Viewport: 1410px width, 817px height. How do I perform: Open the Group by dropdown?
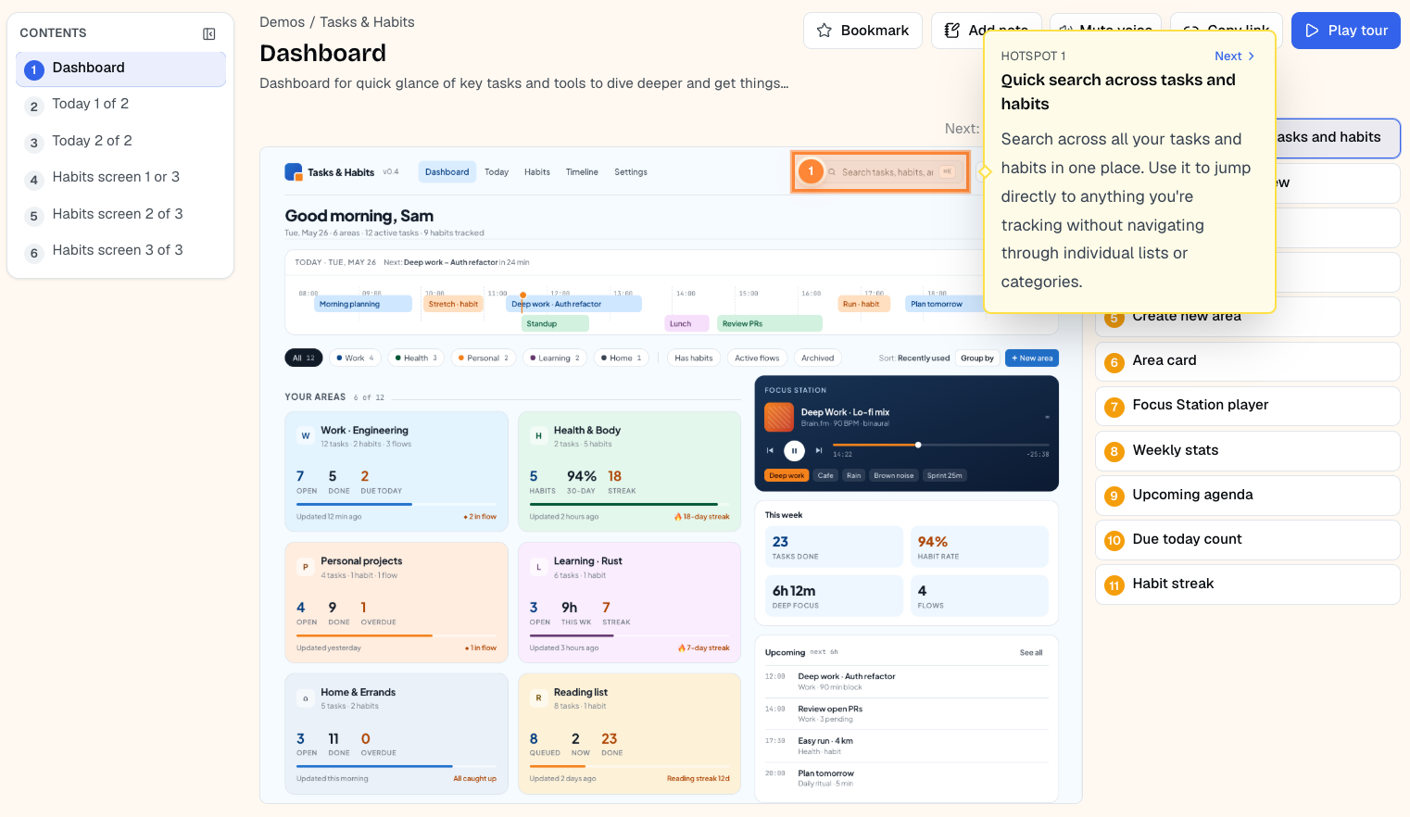click(977, 358)
